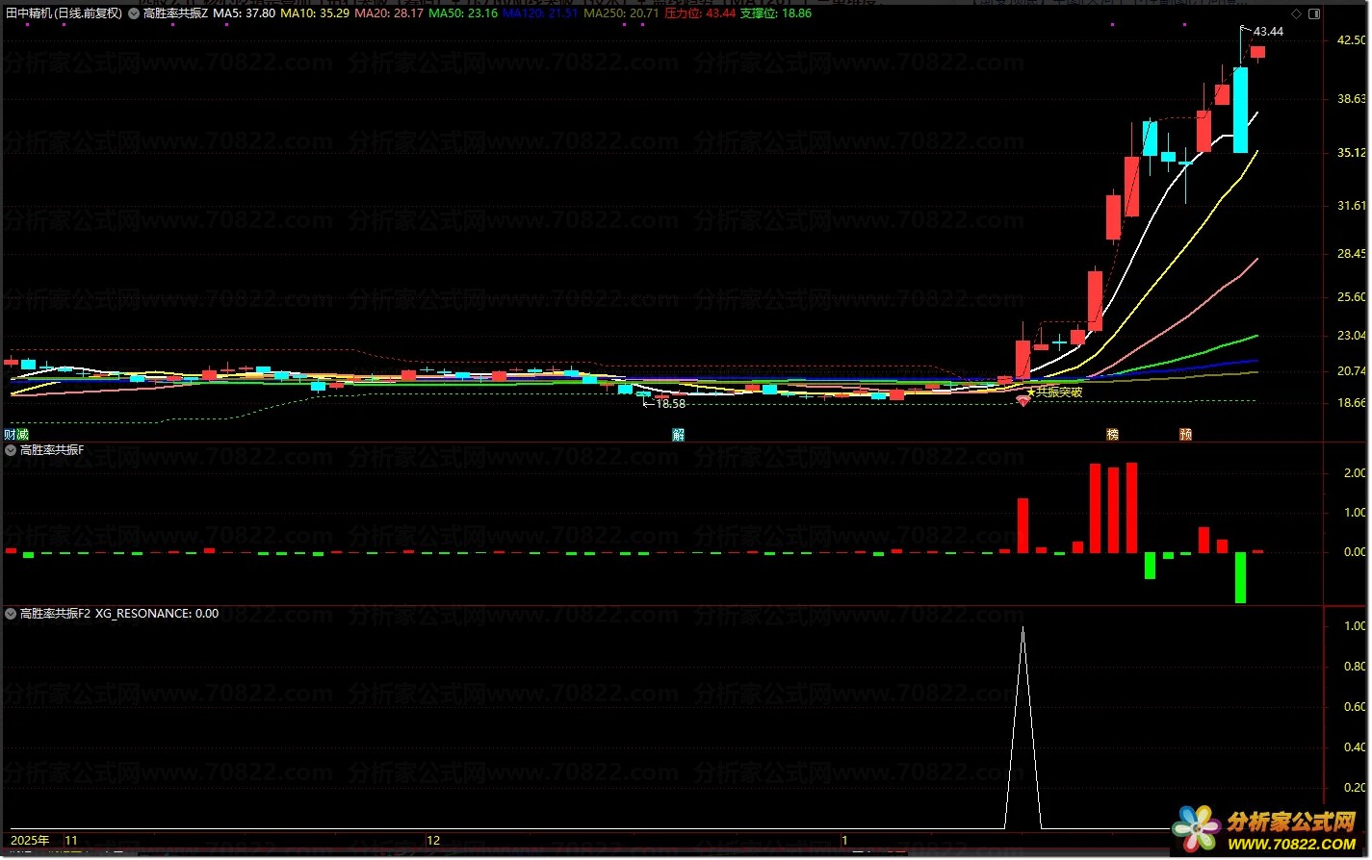Select the 12 month marker on timeline
This screenshot has width=1372, height=860.
pos(433,840)
